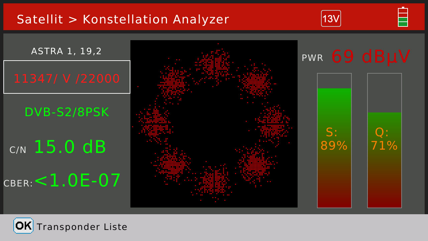This screenshot has height=241, width=428.
Task: Click the 69 dBµV power reading
Action: (370, 57)
